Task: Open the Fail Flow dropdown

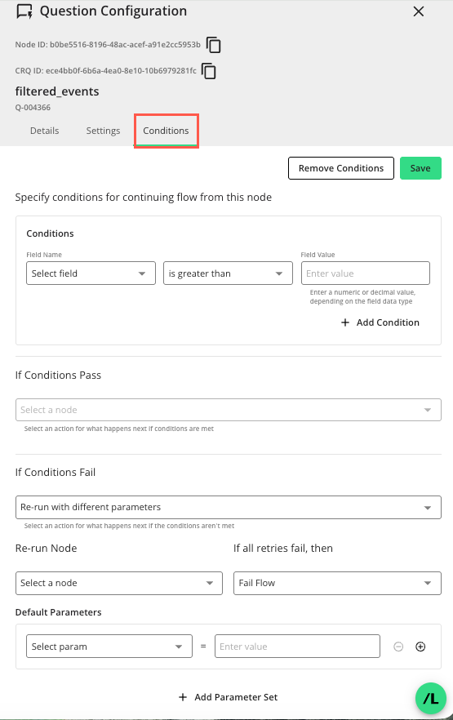Action: click(337, 583)
